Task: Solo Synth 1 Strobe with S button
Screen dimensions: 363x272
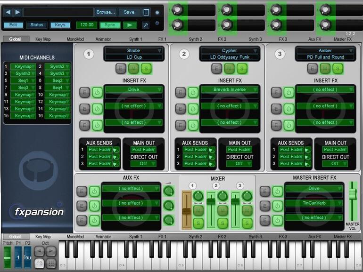Action: tap(146, 68)
